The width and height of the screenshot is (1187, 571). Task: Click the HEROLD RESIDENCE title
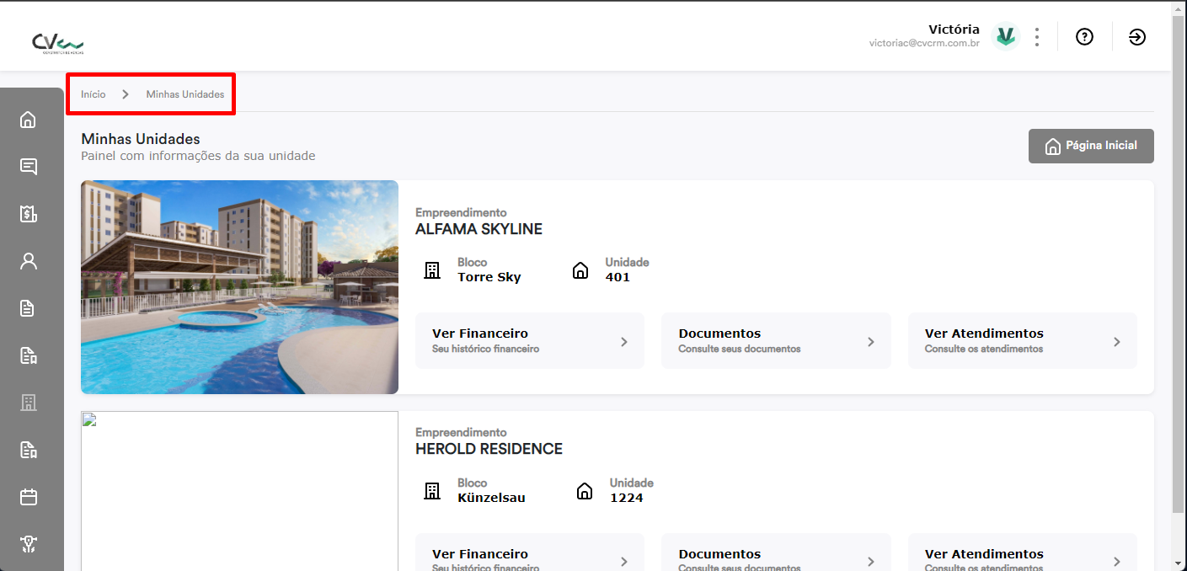(489, 449)
